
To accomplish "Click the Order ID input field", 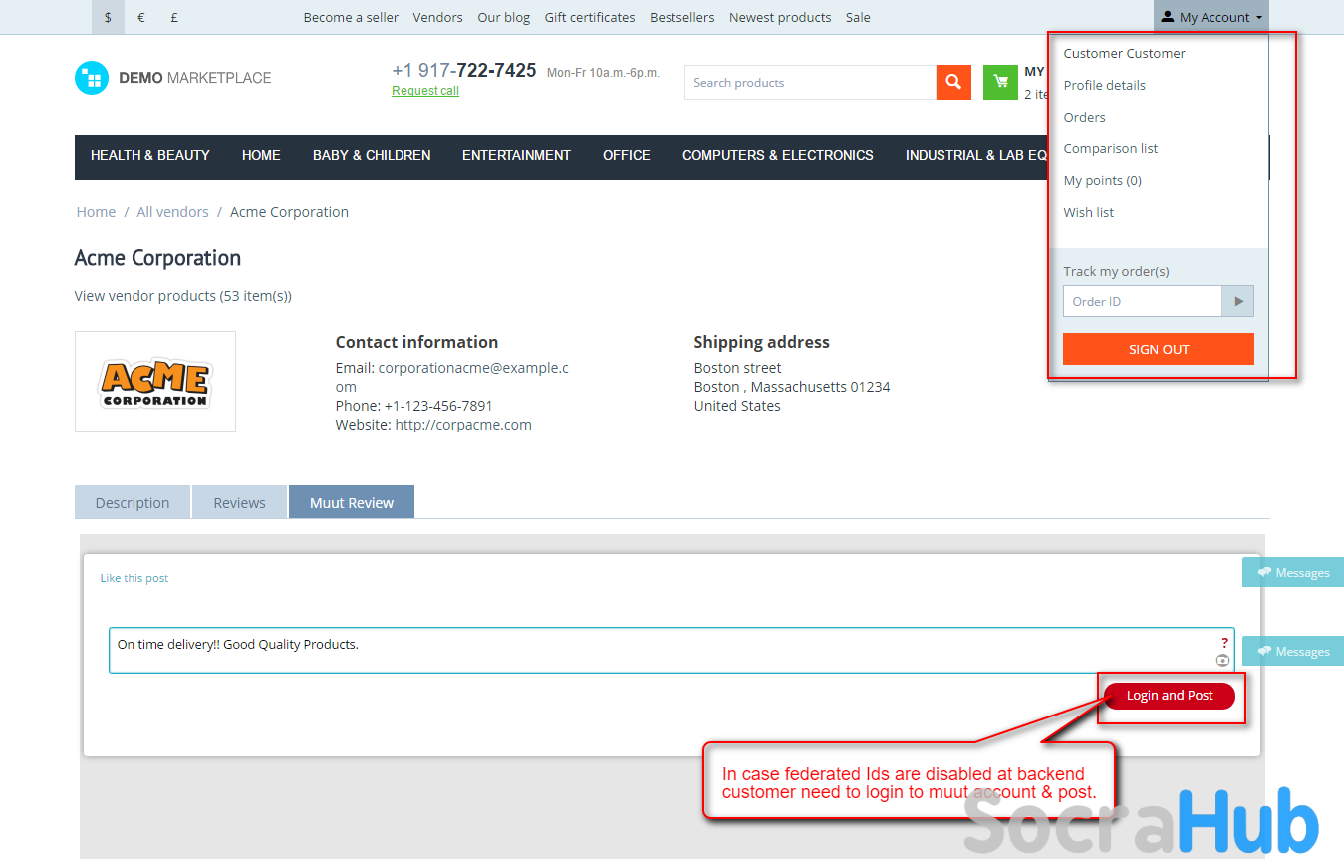I will pos(1142,301).
